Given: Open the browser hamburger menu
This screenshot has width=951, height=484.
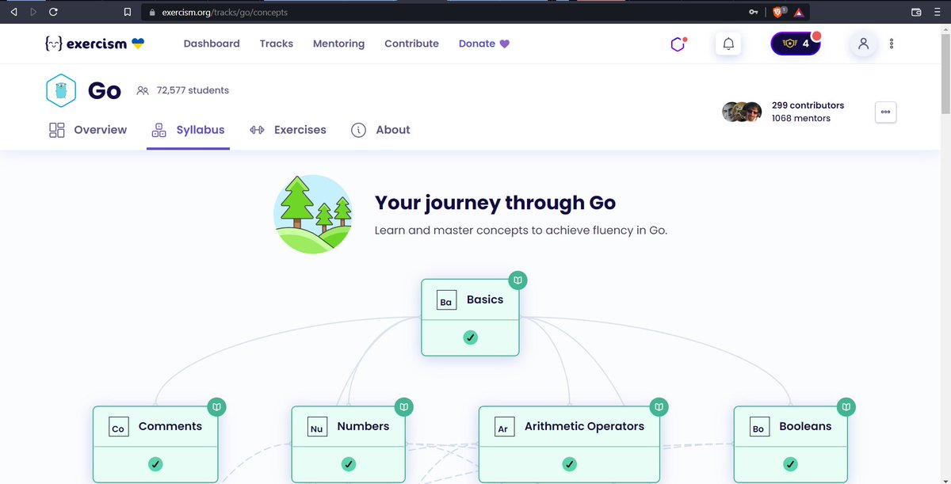Looking at the screenshot, I should (938, 12).
